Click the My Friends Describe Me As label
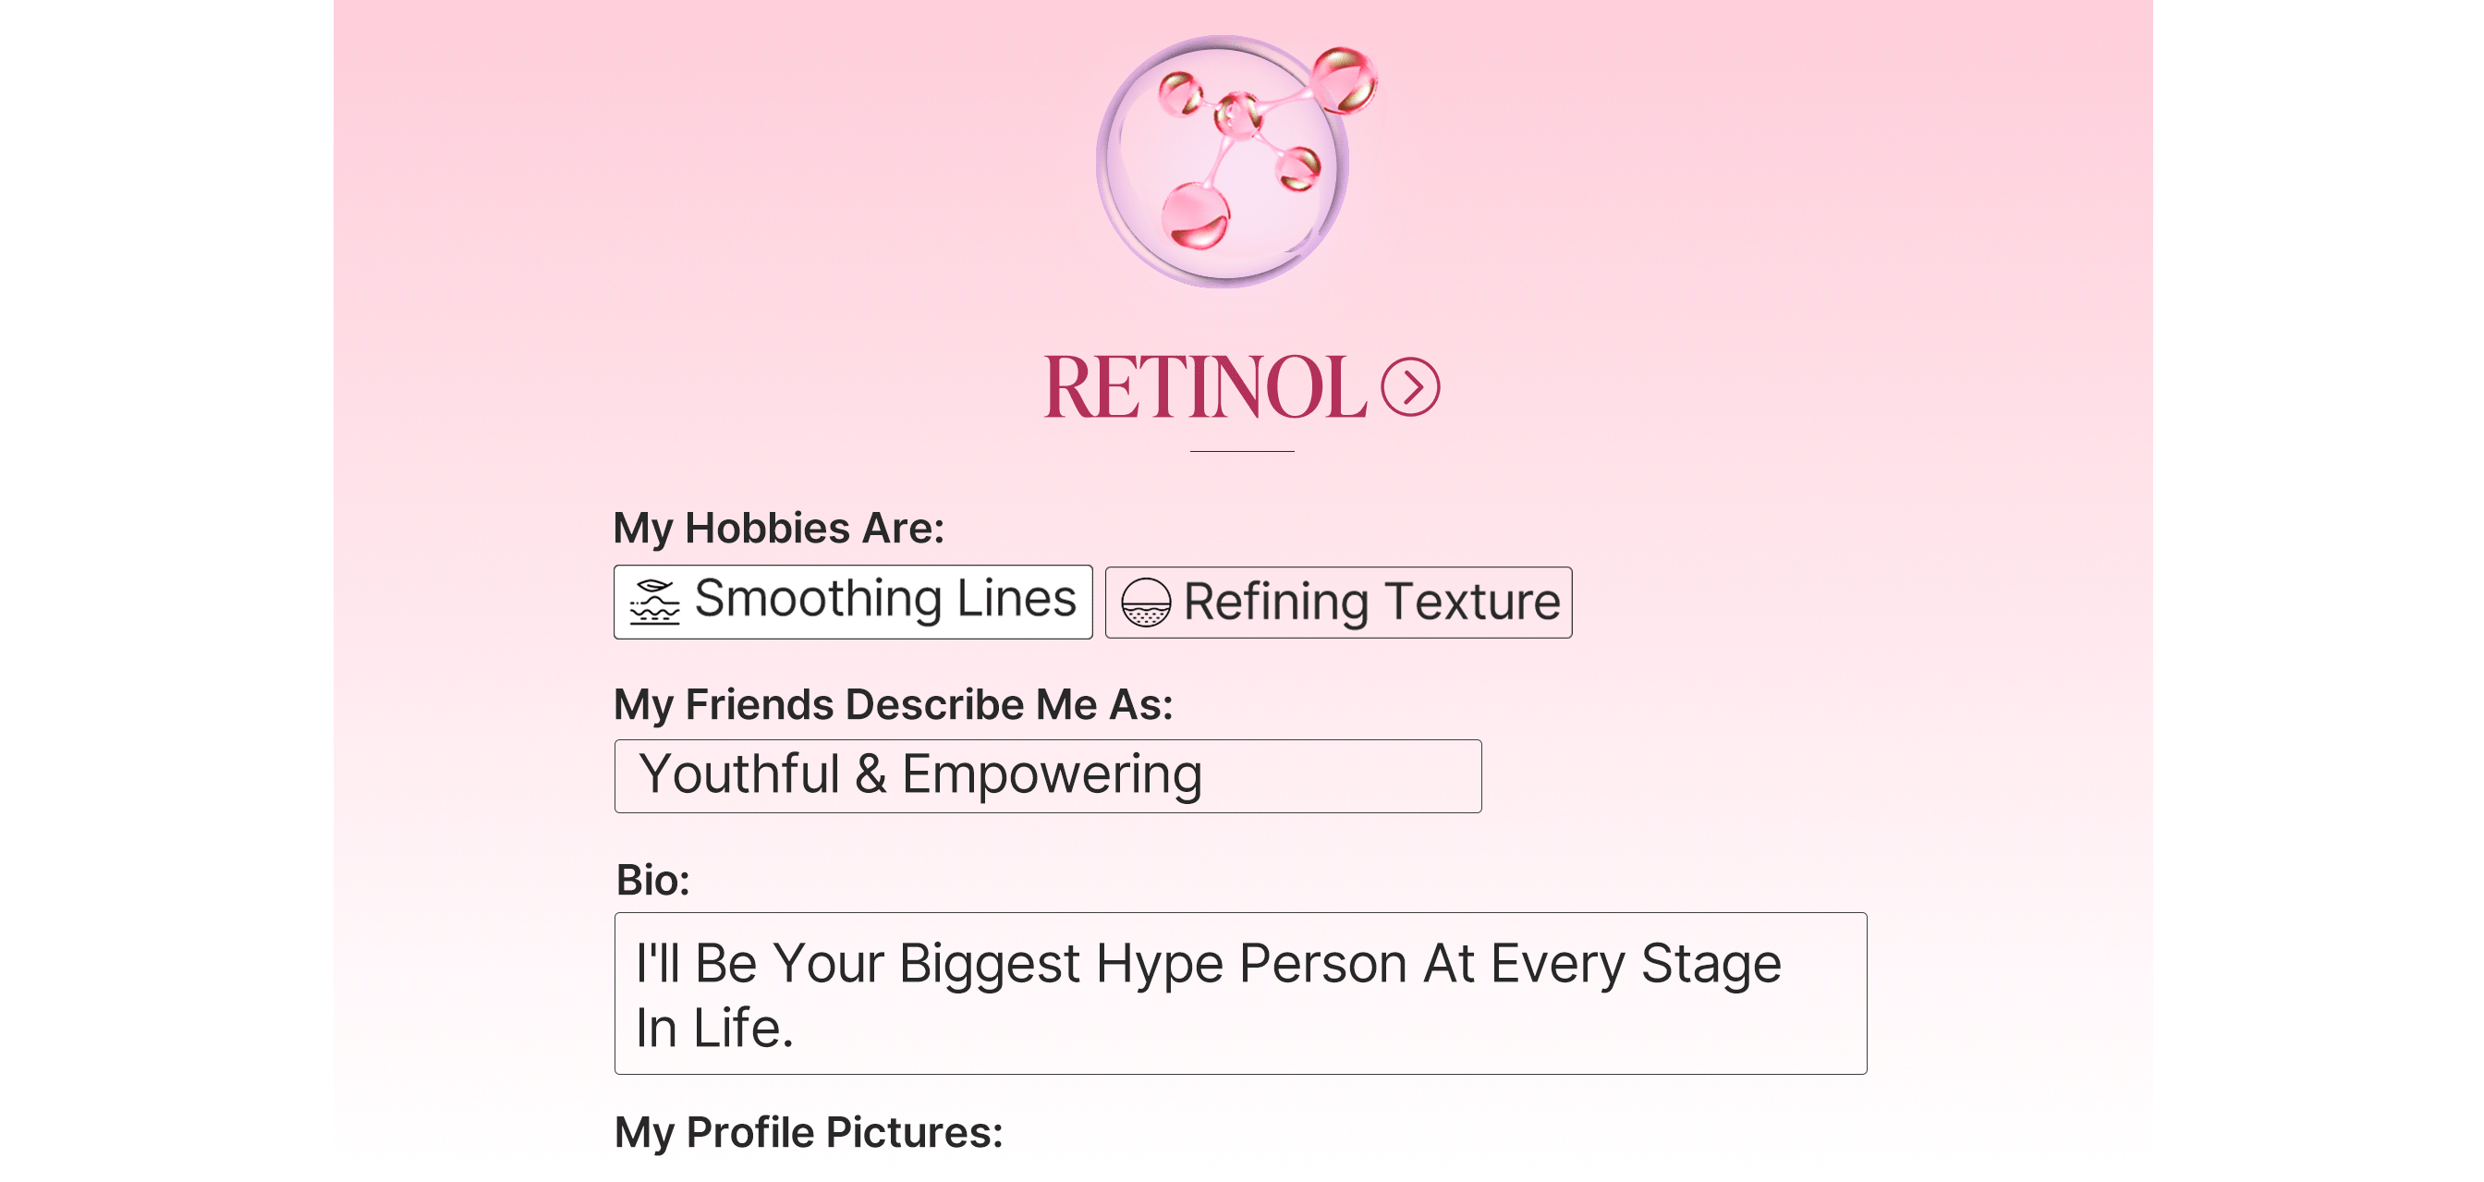This screenshot has height=1182, width=2484. [x=893, y=705]
